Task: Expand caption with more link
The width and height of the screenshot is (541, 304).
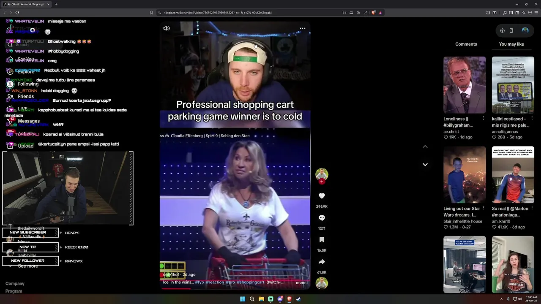Action: pos(301,282)
